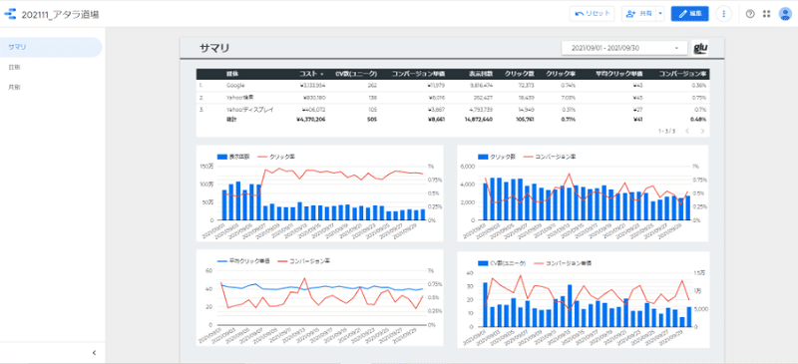Click the Google row in the table
The width and height of the screenshot is (798, 364).
tap(453, 85)
